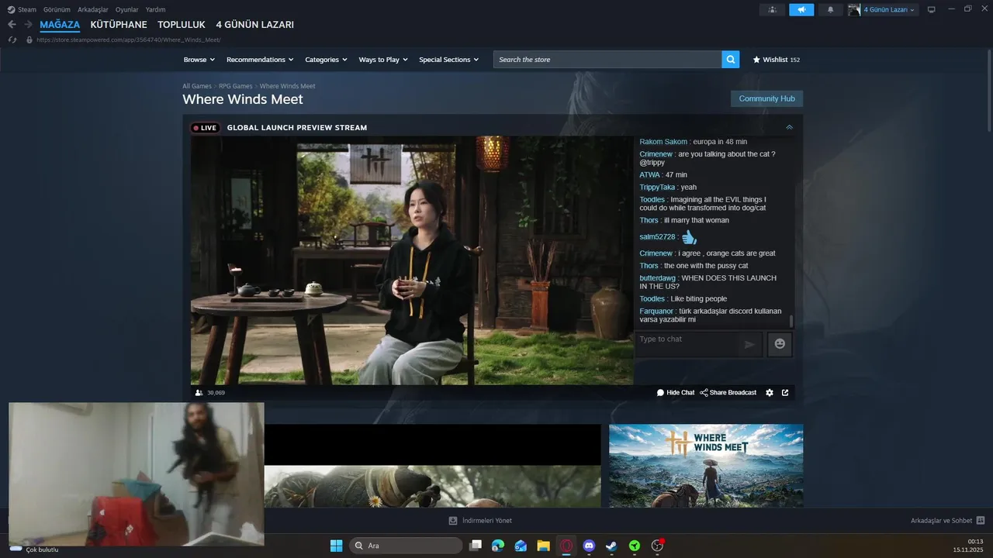Go back with the left arrow
Viewport: 993px width, 558px height.
coord(12,25)
